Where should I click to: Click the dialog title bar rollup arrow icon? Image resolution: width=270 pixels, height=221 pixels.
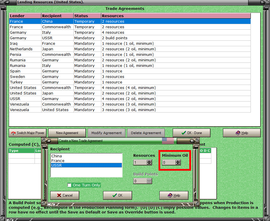(49, 141)
